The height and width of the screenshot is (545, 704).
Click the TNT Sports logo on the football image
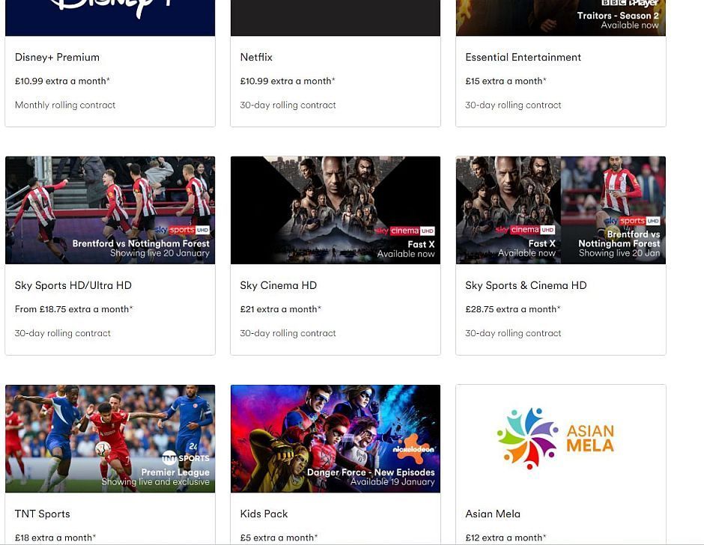click(186, 458)
